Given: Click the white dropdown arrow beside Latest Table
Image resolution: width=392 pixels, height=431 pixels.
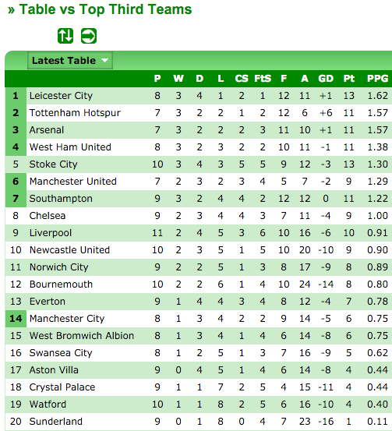Looking at the screenshot, I should pos(104,60).
